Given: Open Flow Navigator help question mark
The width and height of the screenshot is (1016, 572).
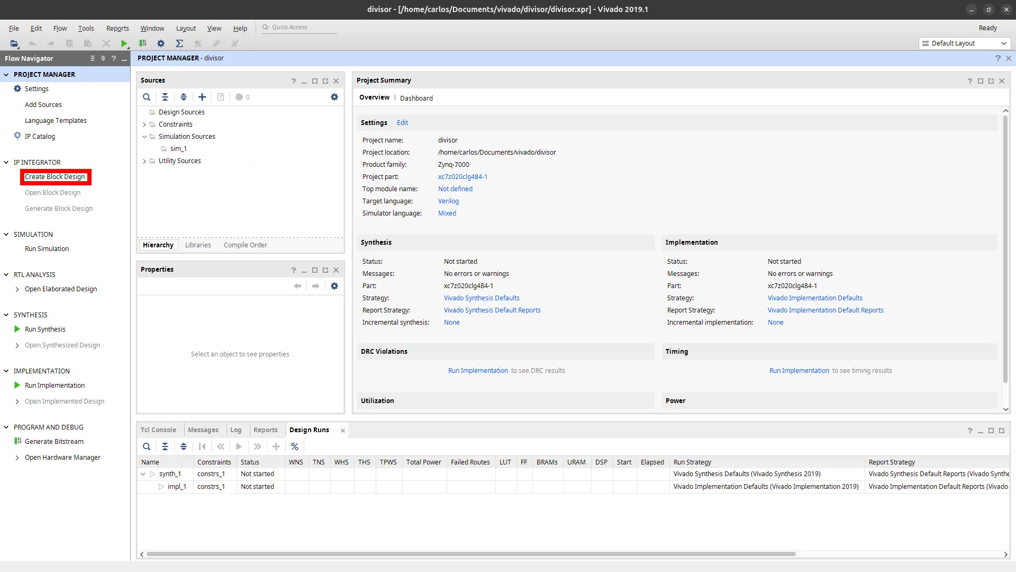Looking at the screenshot, I should 114,58.
